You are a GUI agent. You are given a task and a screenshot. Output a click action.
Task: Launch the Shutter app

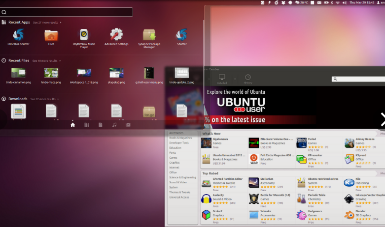click(182, 37)
